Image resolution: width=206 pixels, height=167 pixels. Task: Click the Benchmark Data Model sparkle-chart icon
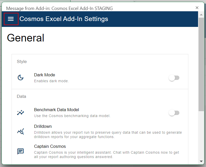click(x=21, y=112)
